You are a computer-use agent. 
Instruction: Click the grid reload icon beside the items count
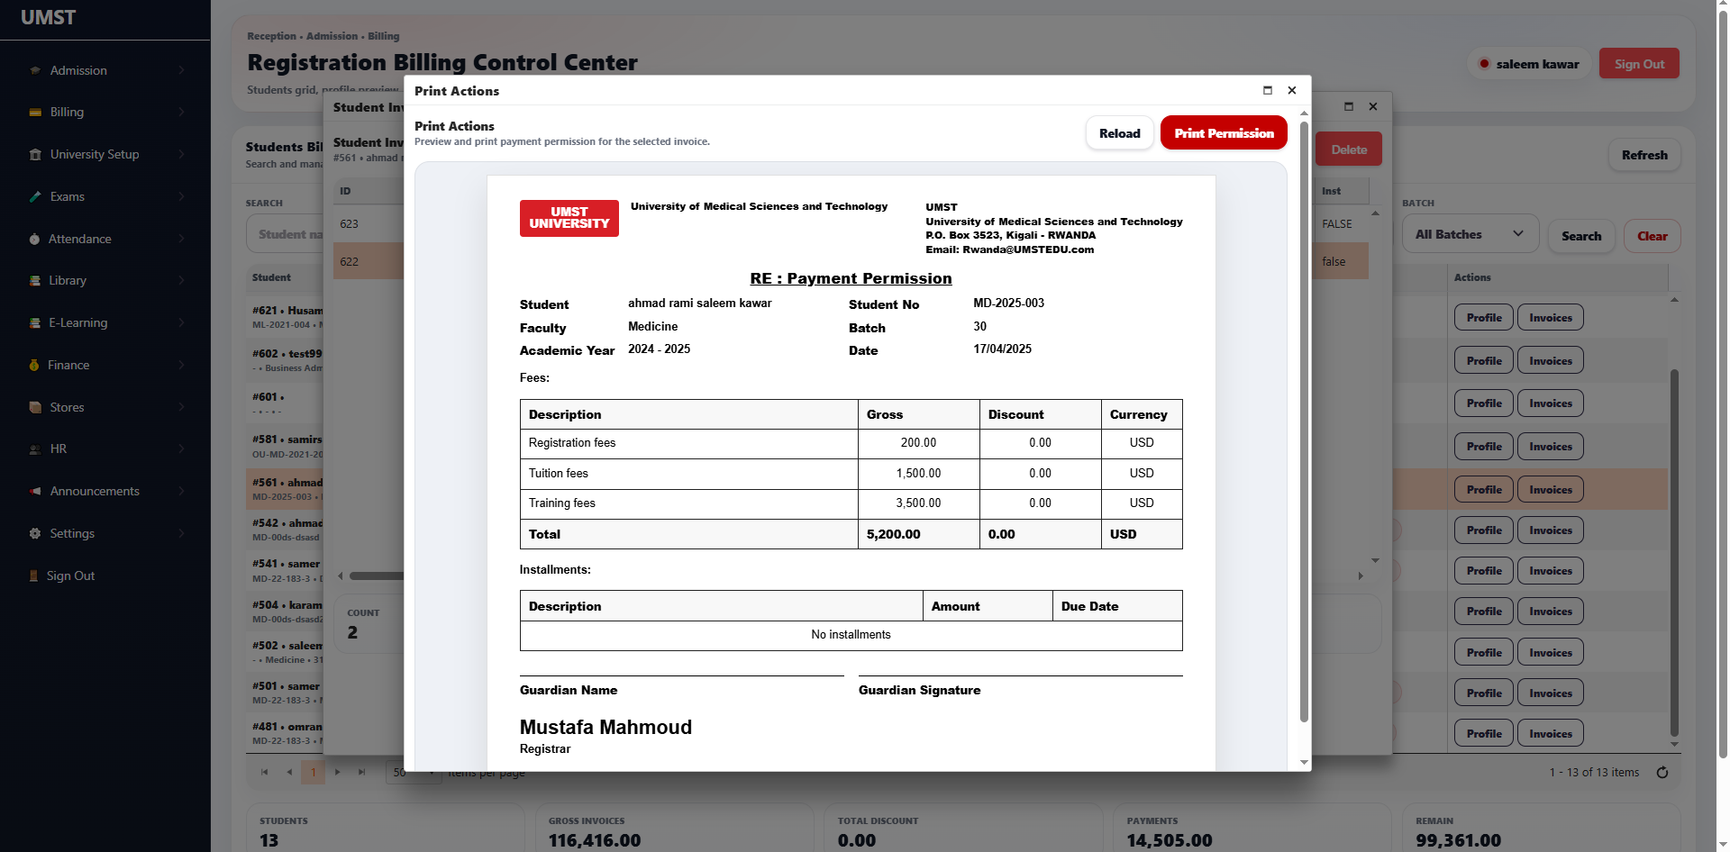click(x=1662, y=773)
